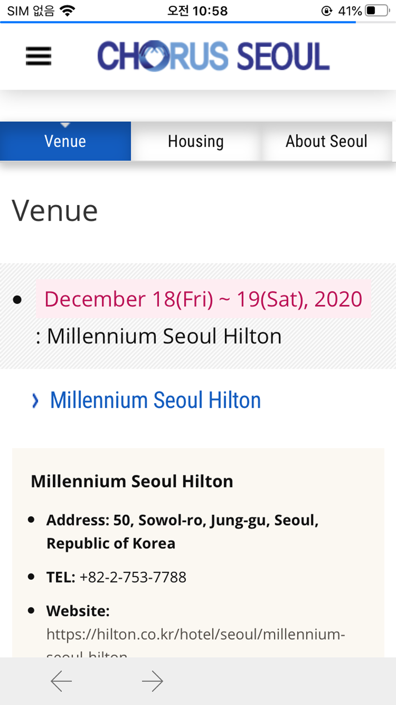Open the About Seoul tab
Image resolution: width=396 pixels, height=705 pixels.
[x=326, y=141]
